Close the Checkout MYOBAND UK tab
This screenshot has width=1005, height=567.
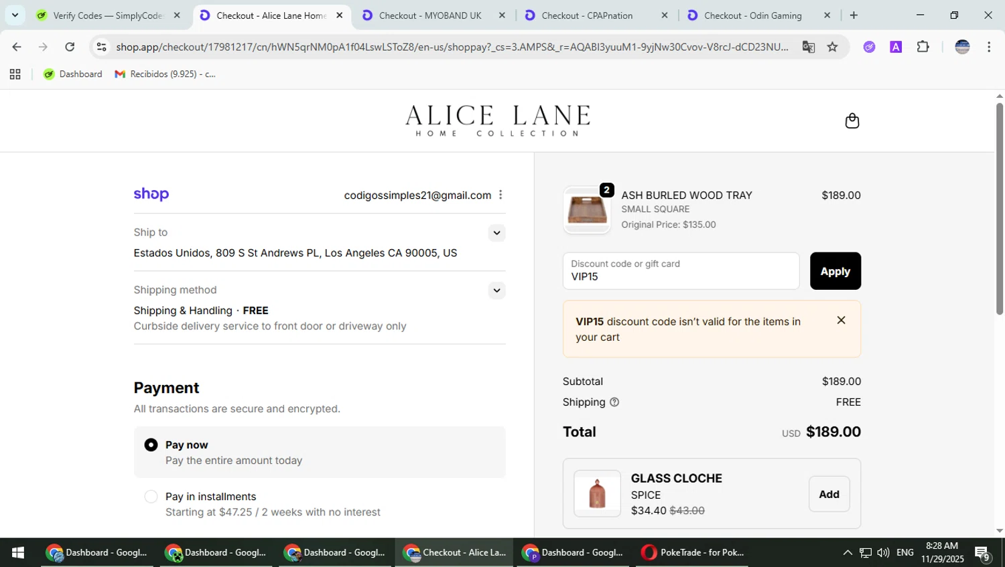[502, 15]
